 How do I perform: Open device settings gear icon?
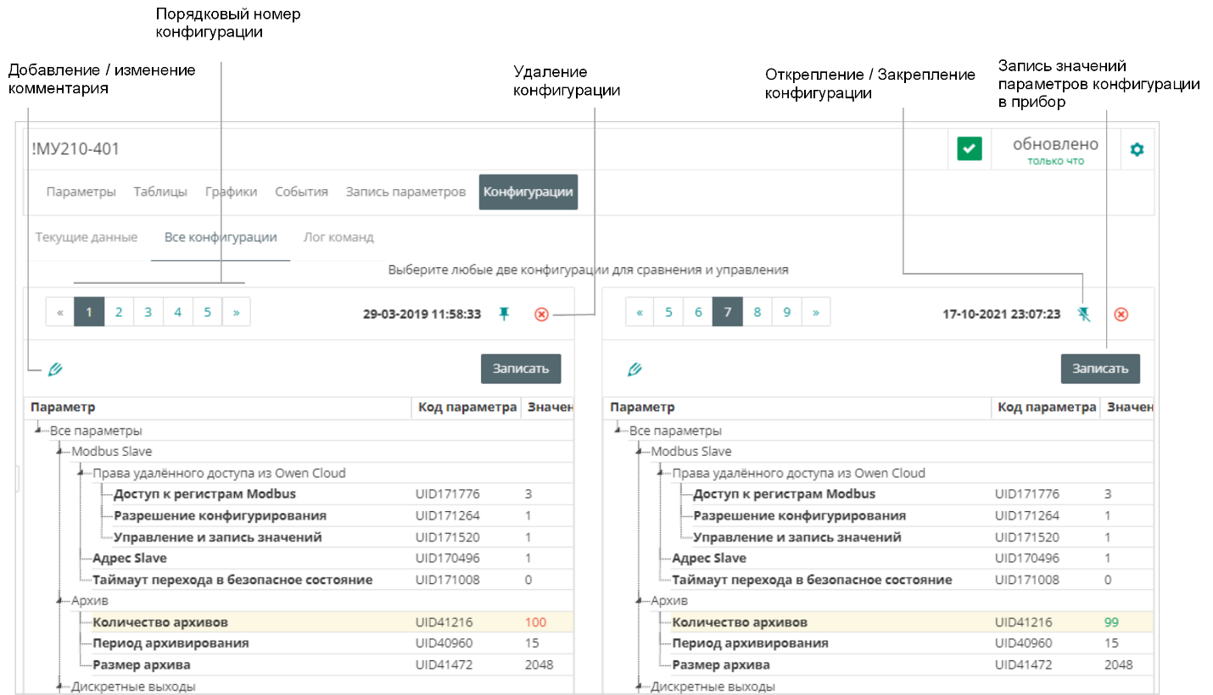click(x=1137, y=149)
